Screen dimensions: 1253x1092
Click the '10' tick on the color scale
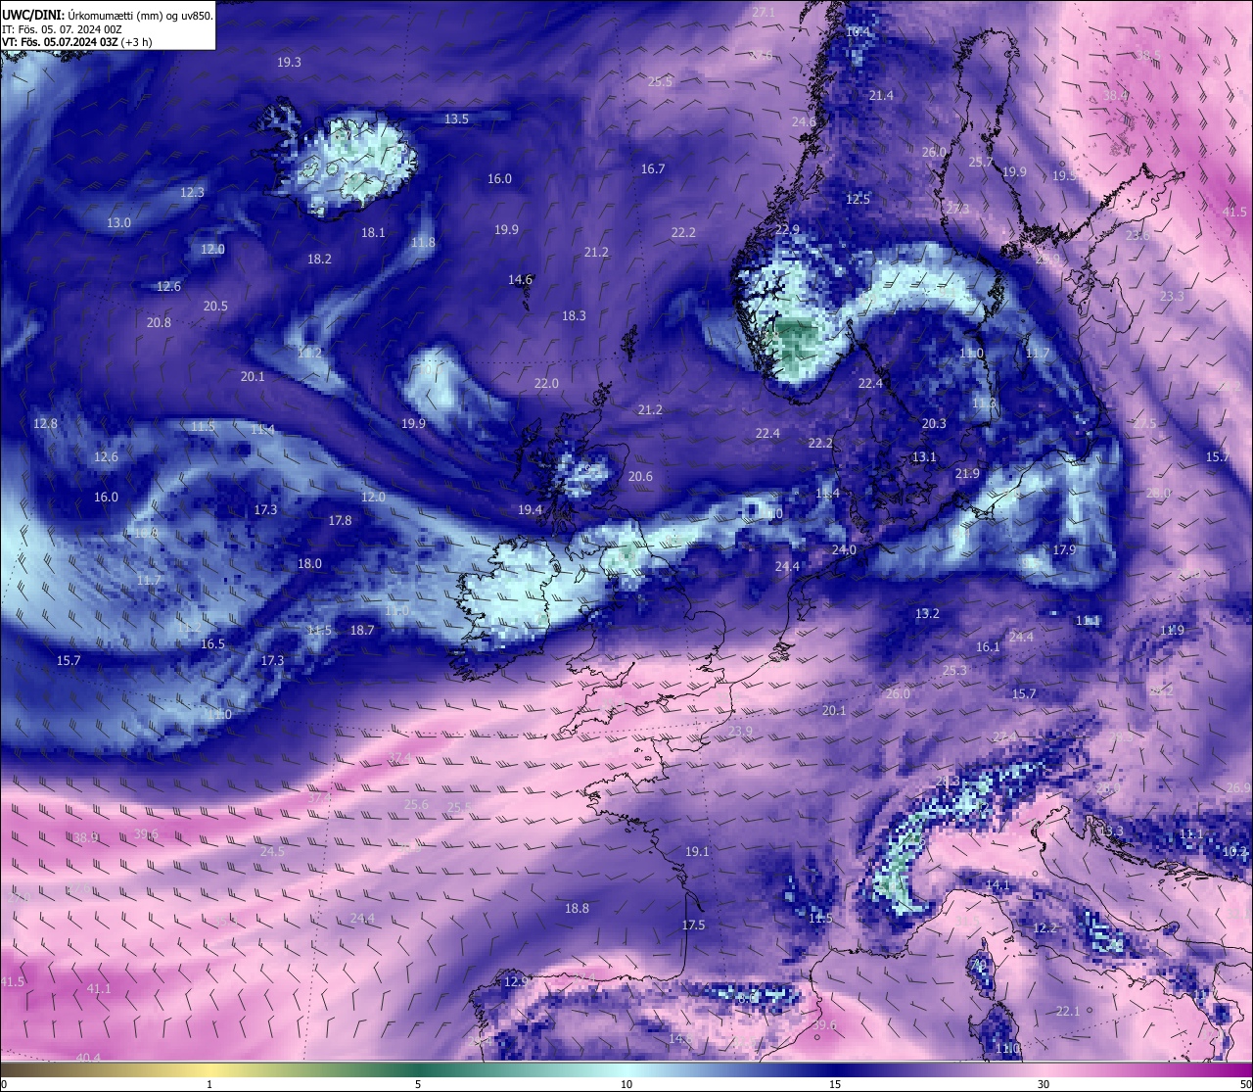click(x=626, y=1084)
